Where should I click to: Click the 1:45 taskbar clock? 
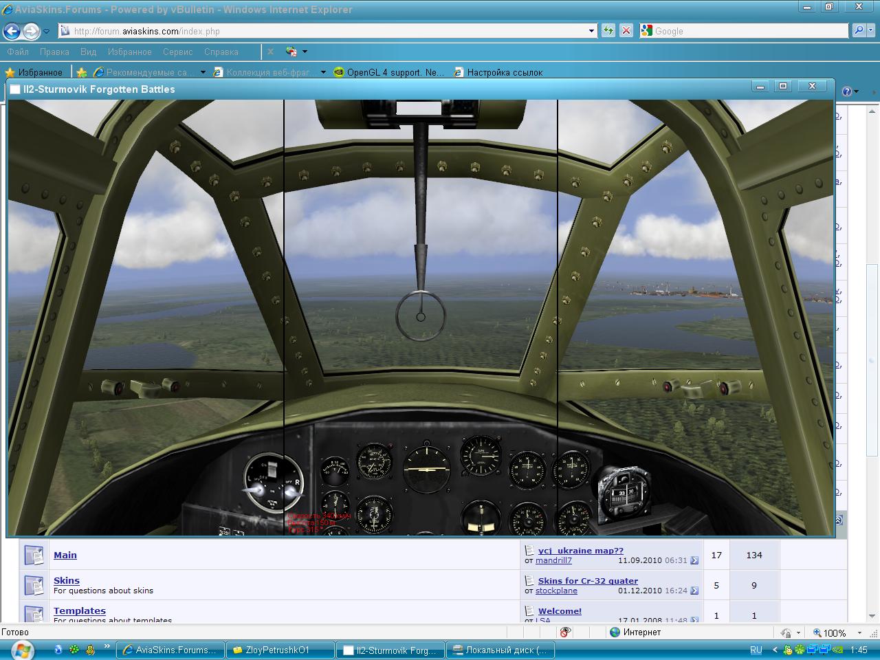[859, 650]
